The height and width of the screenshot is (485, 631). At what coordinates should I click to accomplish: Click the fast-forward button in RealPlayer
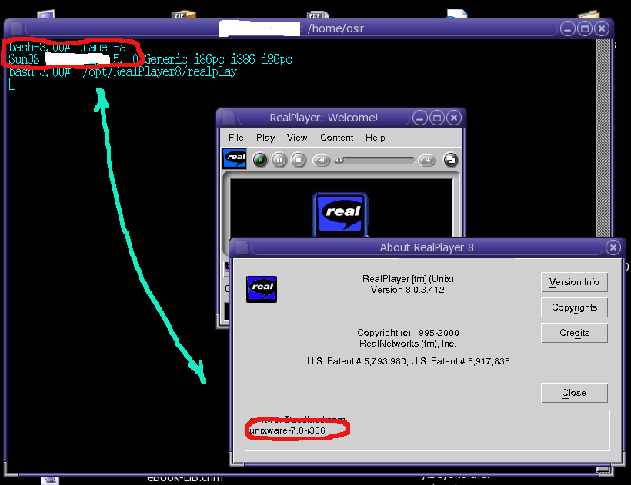tap(427, 161)
